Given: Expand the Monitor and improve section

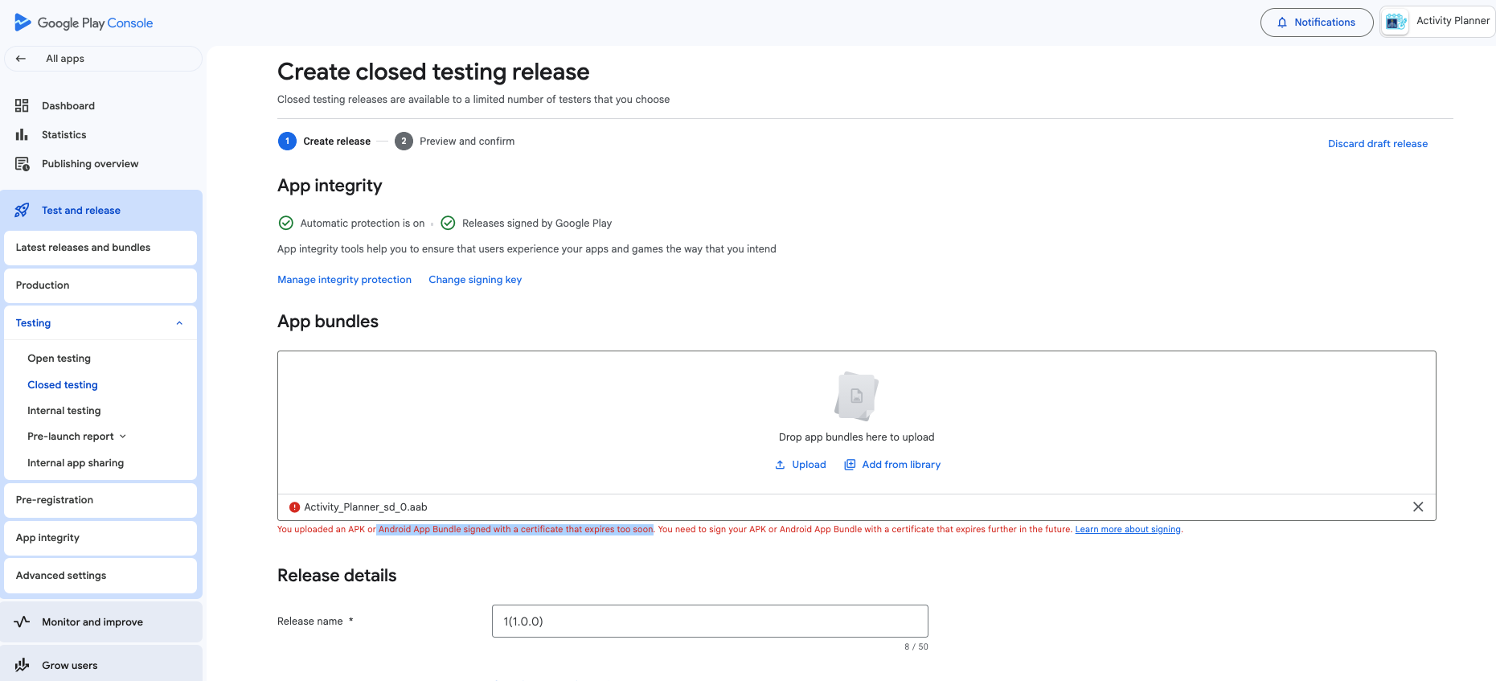Looking at the screenshot, I should (92, 622).
